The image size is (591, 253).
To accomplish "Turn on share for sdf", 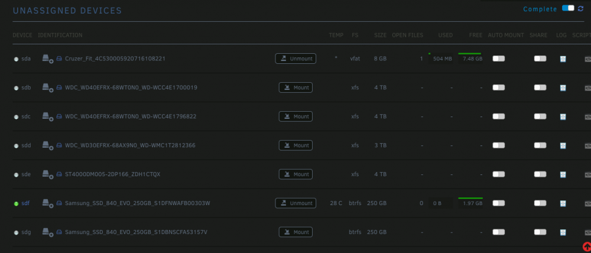I will pyautogui.click(x=540, y=203).
